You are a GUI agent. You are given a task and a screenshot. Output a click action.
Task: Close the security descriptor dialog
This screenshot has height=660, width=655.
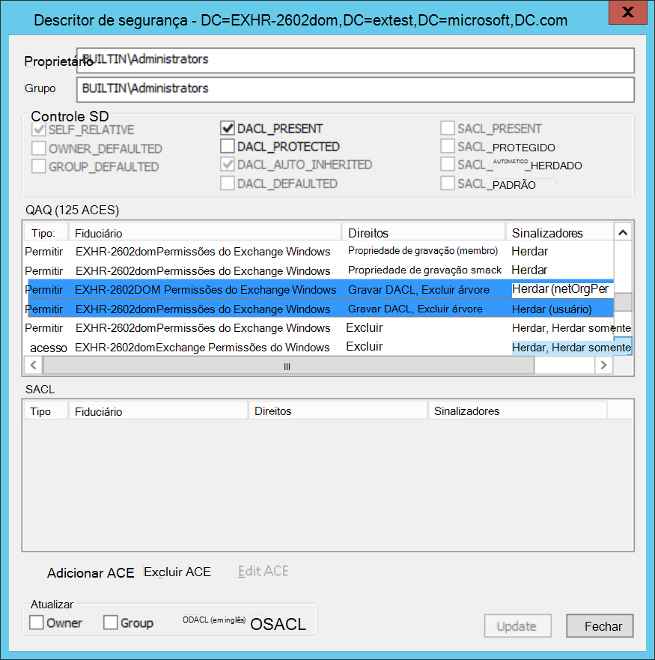pyautogui.click(x=627, y=12)
